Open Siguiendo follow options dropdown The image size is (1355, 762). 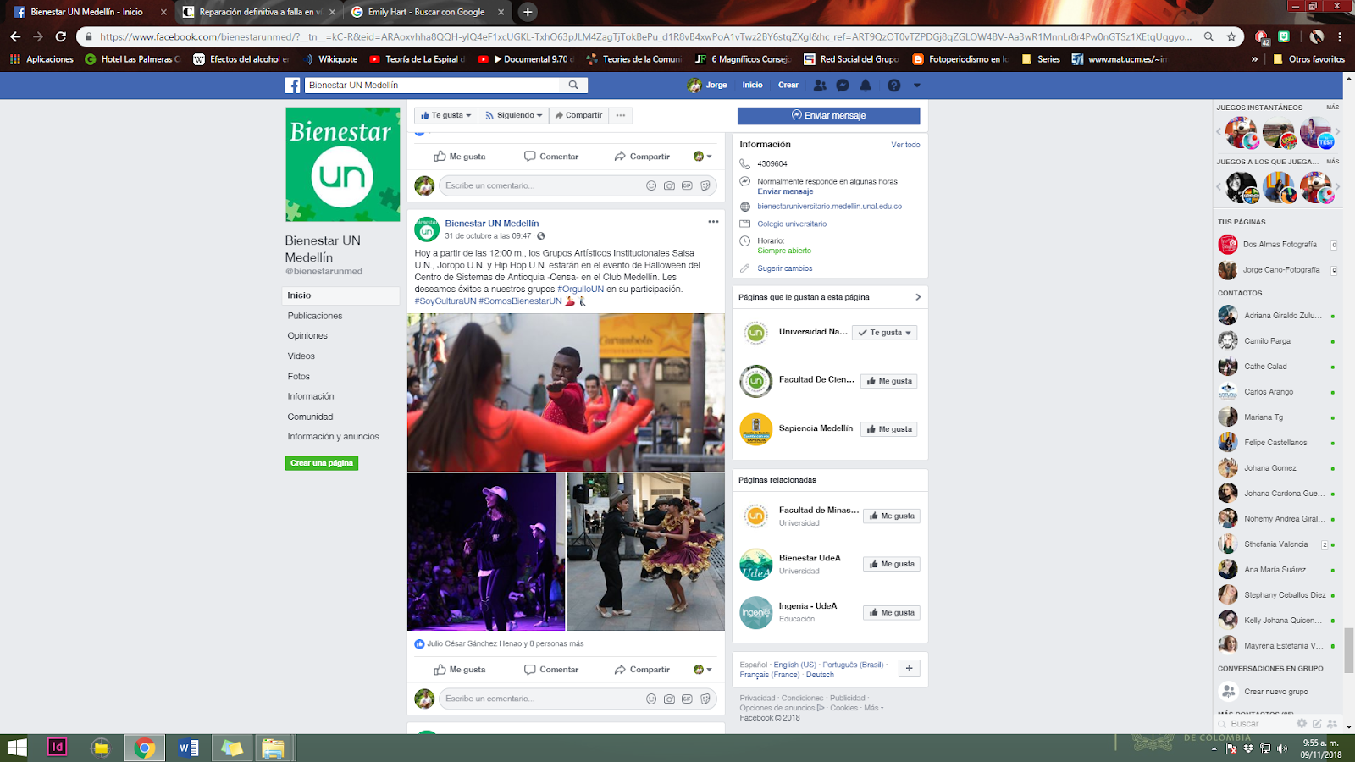pyautogui.click(x=513, y=115)
